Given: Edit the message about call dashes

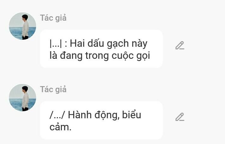Looking at the screenshot, I should point(180,45).
